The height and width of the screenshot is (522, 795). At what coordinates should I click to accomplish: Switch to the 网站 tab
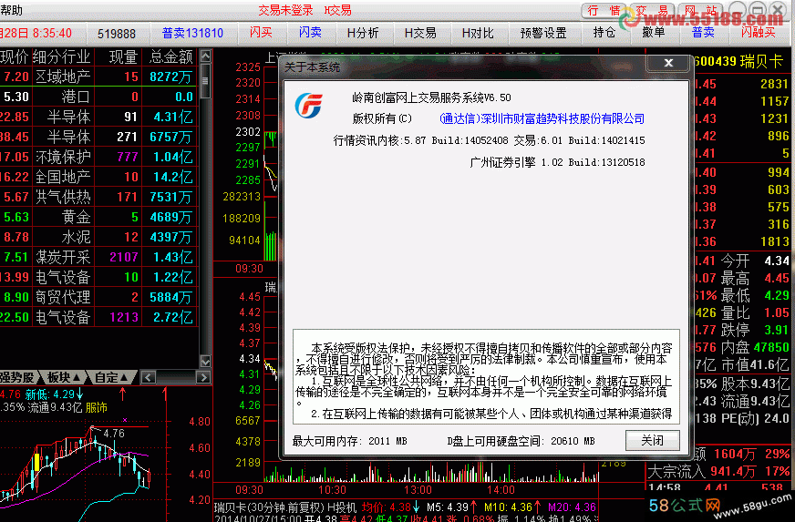pos(701,10)
